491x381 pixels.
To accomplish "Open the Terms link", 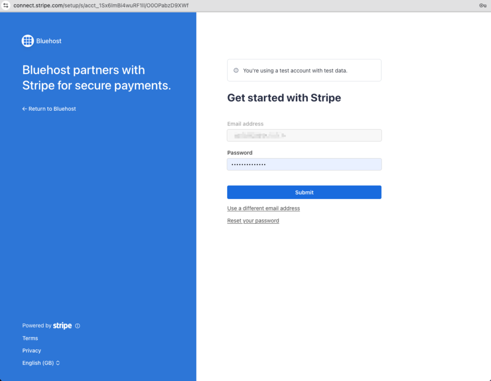I will [x=30, y=338].
